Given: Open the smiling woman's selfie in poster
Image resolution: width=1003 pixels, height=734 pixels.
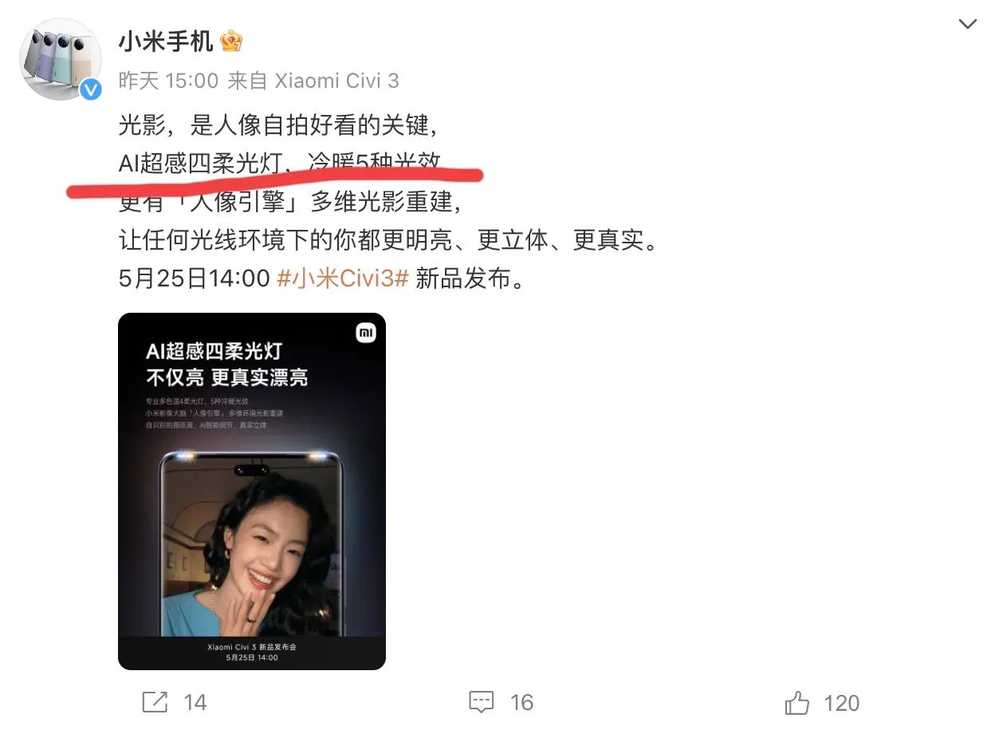Looking at the screenshot, I should point(250,550).
